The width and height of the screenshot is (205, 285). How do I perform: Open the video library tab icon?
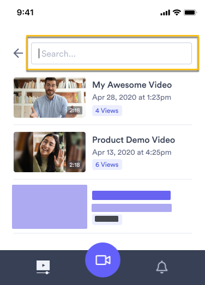point(43,267)
